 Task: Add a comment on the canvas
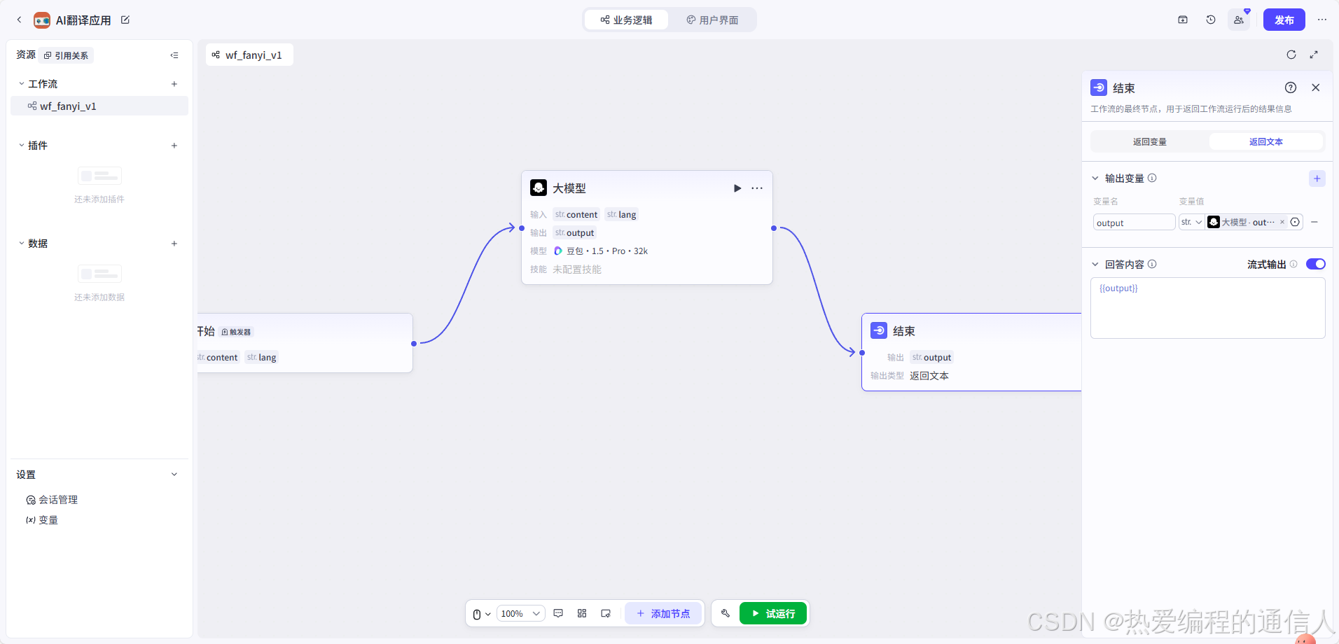(x=558, y=613)
